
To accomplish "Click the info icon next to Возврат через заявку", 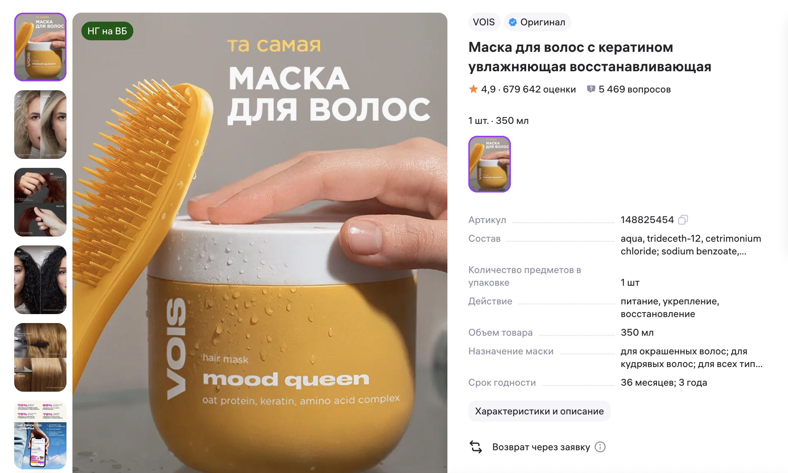I will 600,447.
